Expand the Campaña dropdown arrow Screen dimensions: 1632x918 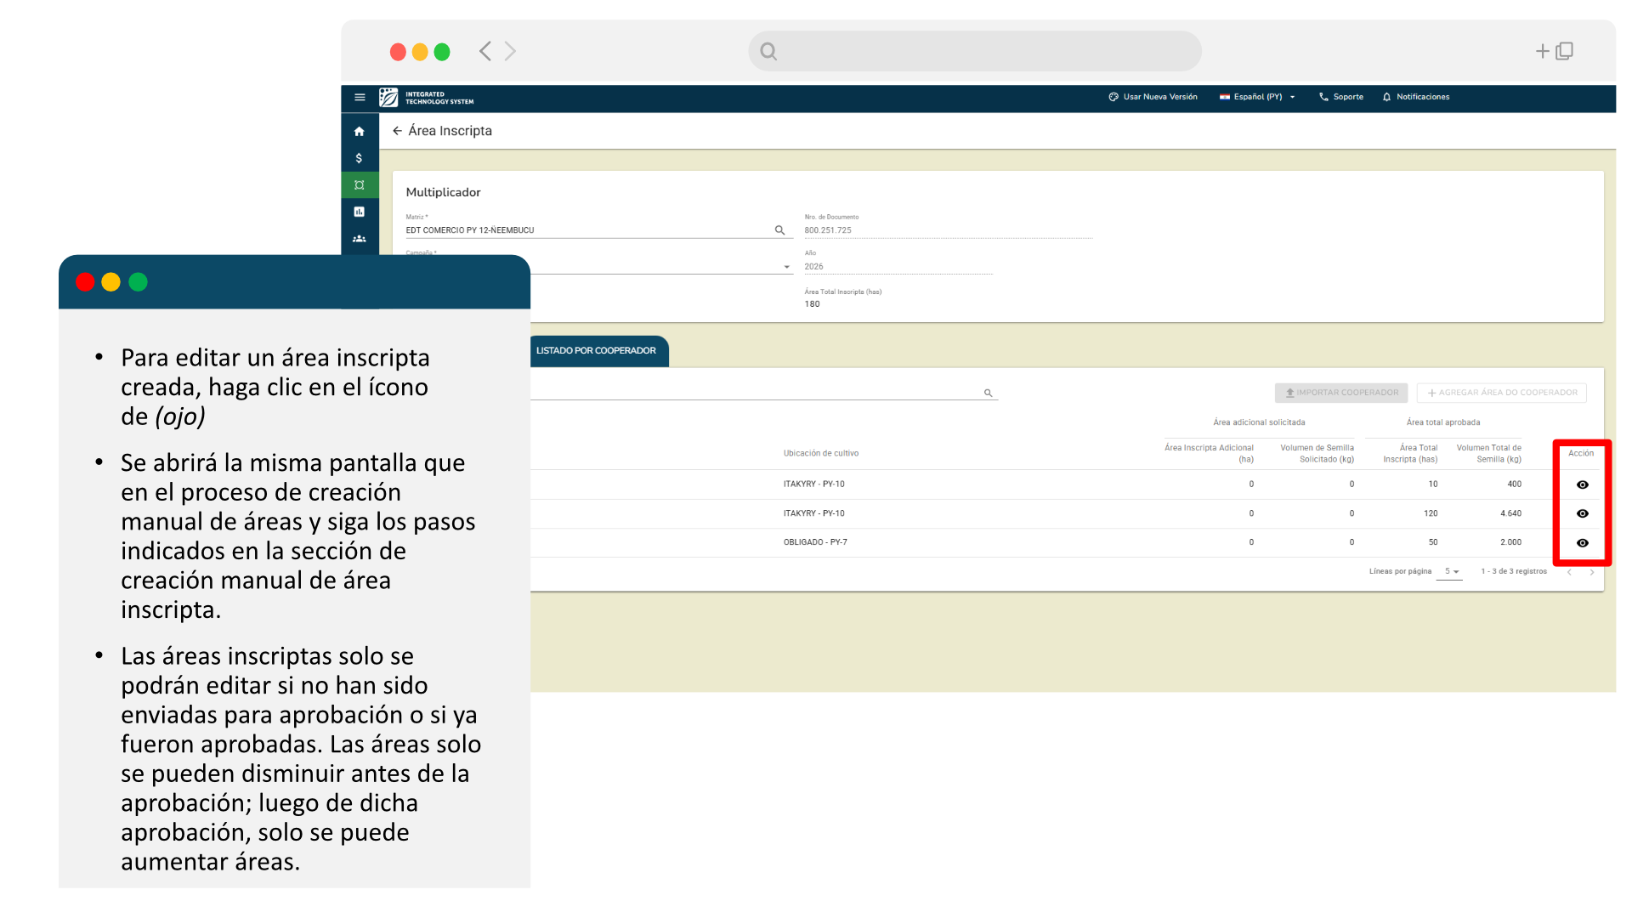(787, 267)
